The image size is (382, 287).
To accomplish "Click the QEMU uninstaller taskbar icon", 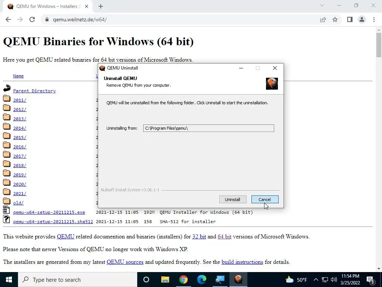I will click(x=238, y=280).
